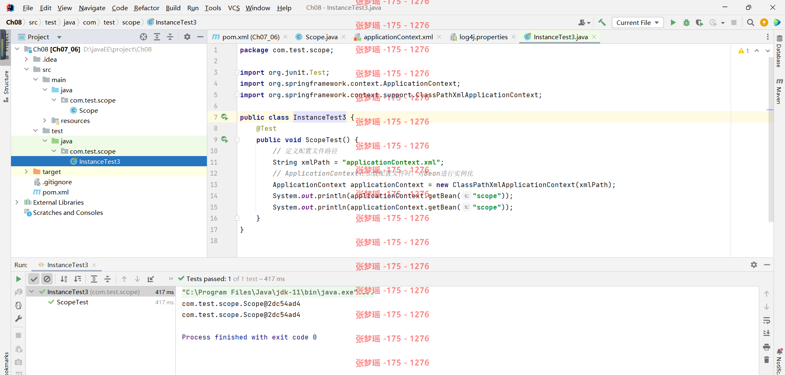This screenshot has height=375, width=785.
Task: Open Run panel settings gear
Action: coord(754,265)
